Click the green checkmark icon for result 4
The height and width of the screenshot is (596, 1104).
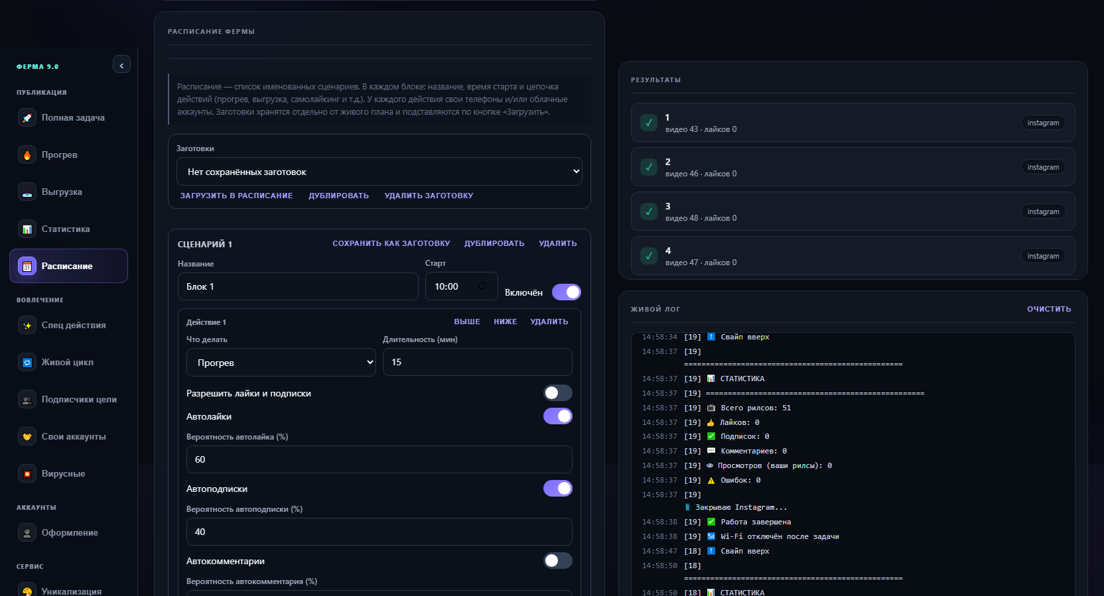point(649,256)
